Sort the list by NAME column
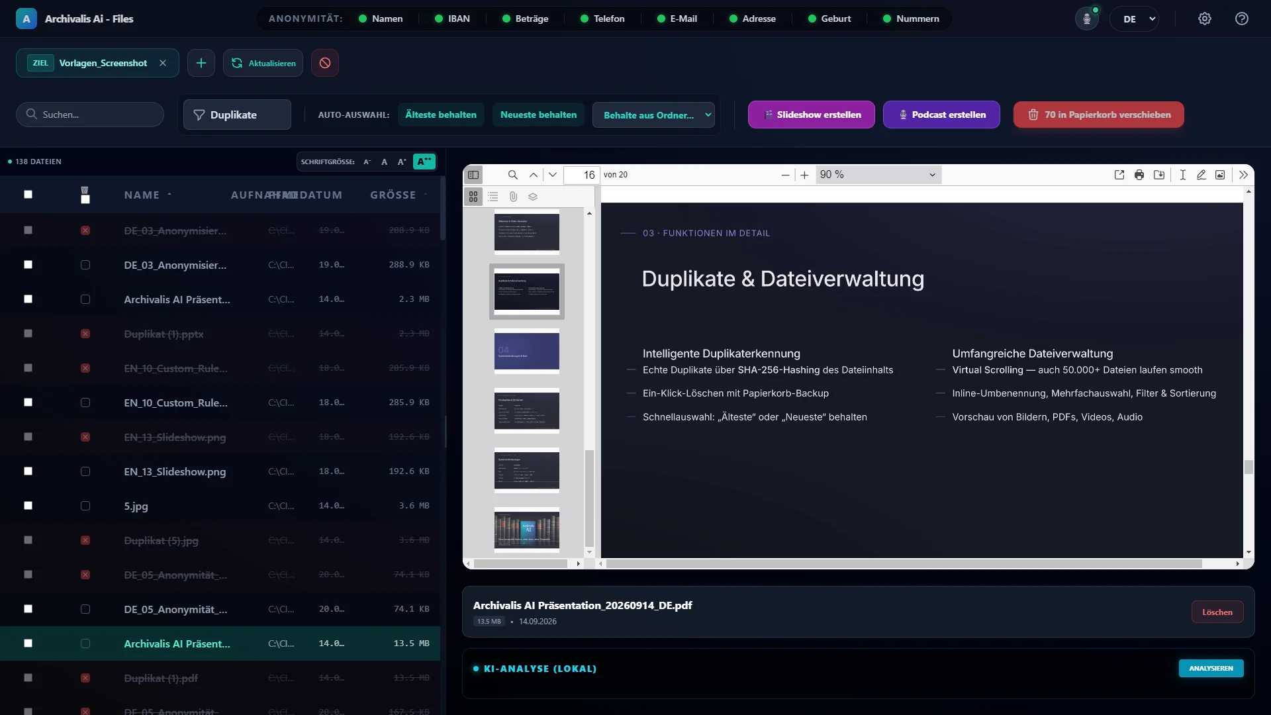This screenshot has width=1271, height=715. click(x=142, y=195)
